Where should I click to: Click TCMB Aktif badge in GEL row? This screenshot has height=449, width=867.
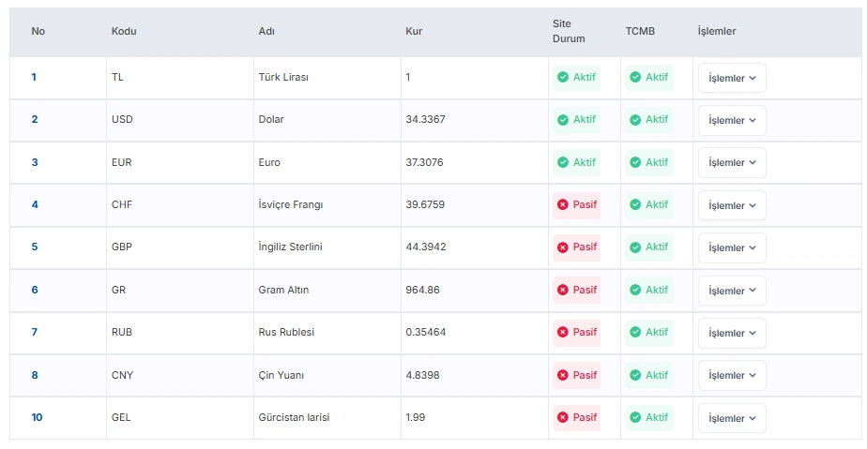click(649, 417)
